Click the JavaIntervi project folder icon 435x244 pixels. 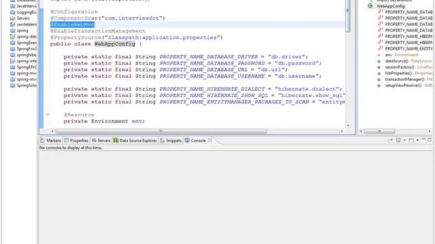pos(12,6)
